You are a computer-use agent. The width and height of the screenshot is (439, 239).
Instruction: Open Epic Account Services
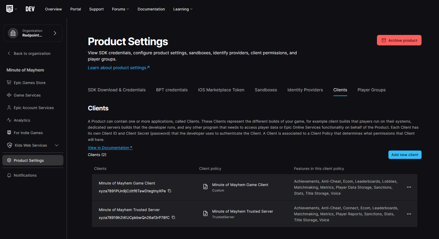point(34,107)
